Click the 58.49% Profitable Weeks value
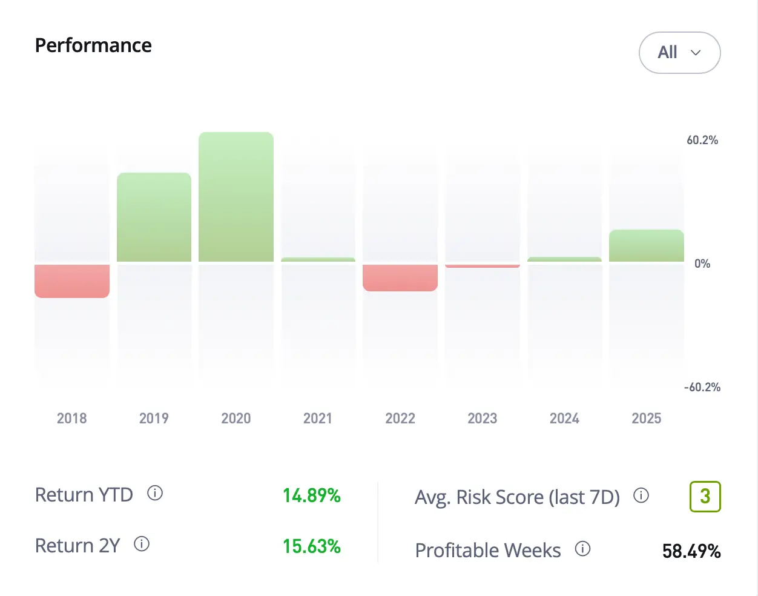This screenshot has height=596, width=758. click(x=691, y=551)
